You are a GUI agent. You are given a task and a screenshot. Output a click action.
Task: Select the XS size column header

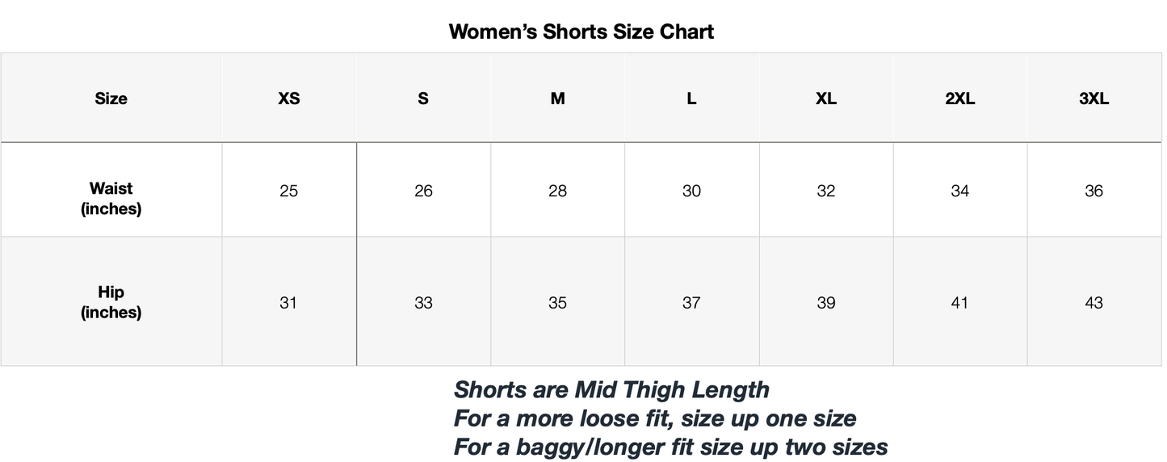(288, 99)
